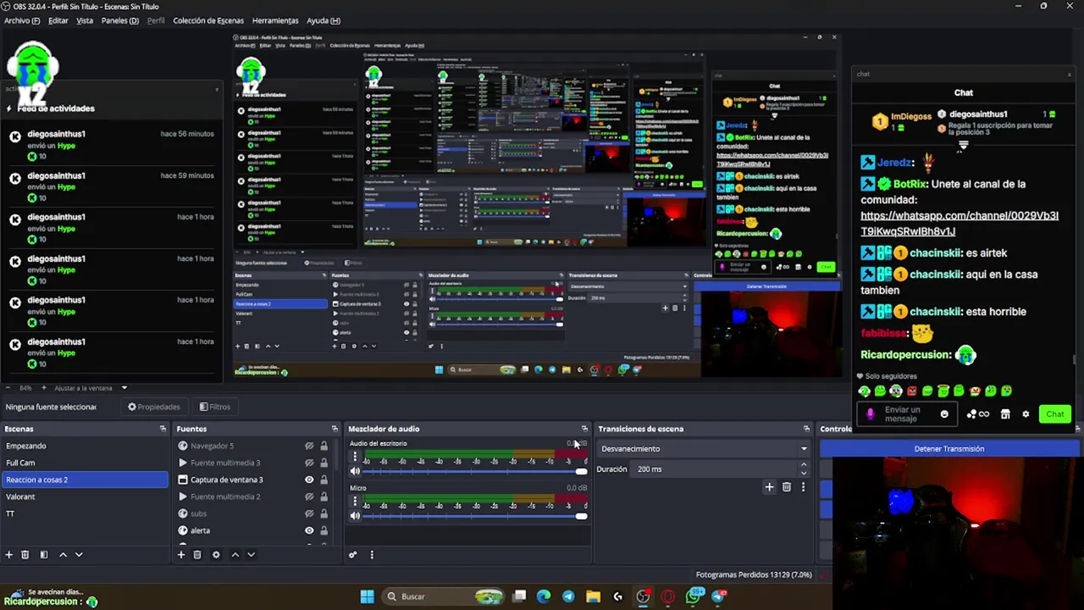Viewport: 1084px width, 610px height.
Task: Decrease transition duration with down arrow
Action: (803, 473)
